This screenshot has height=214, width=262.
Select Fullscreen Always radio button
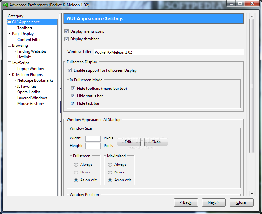[76, 165]
